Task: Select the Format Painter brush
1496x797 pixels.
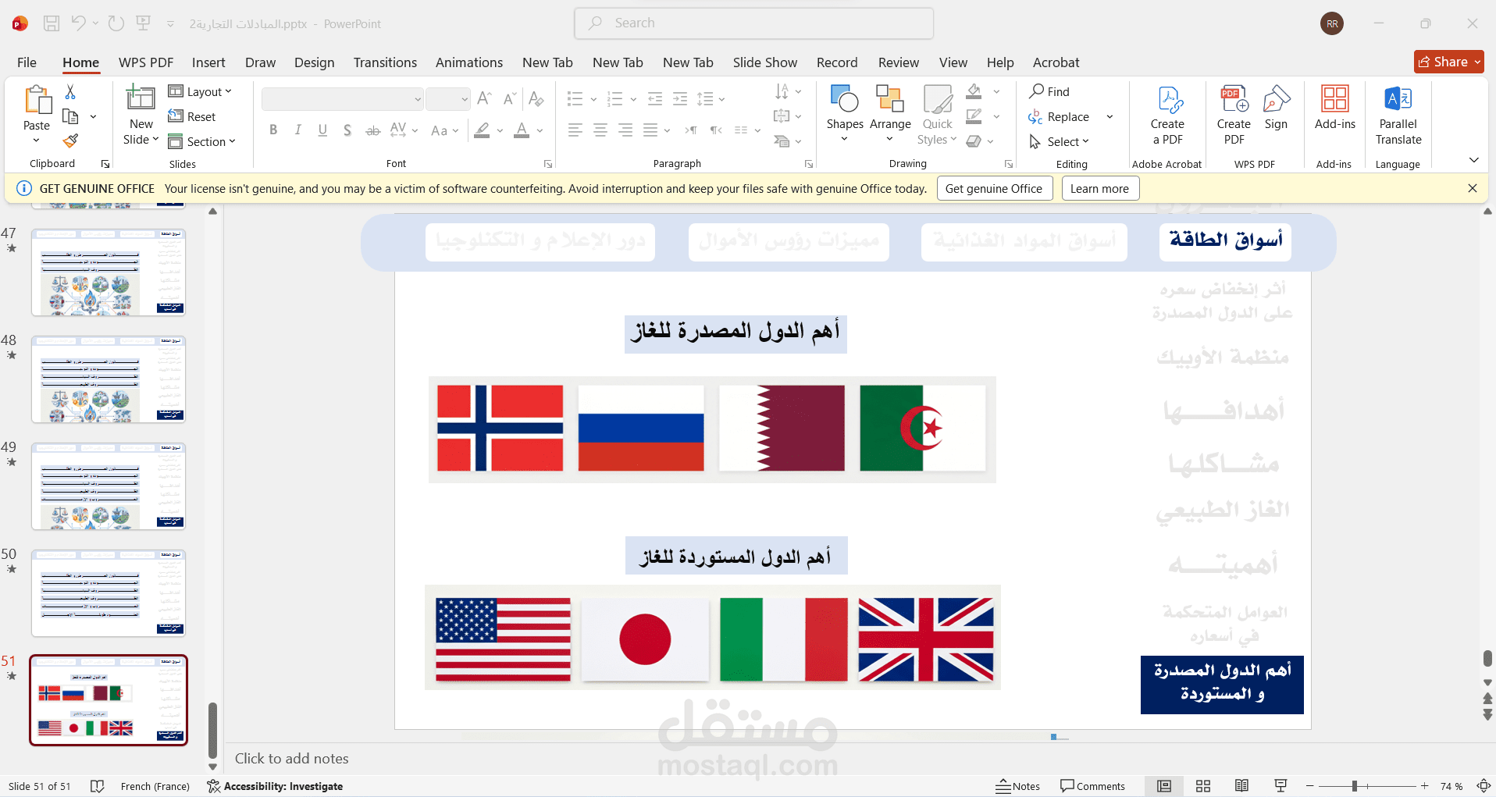Action: click(x=70, y=141)
